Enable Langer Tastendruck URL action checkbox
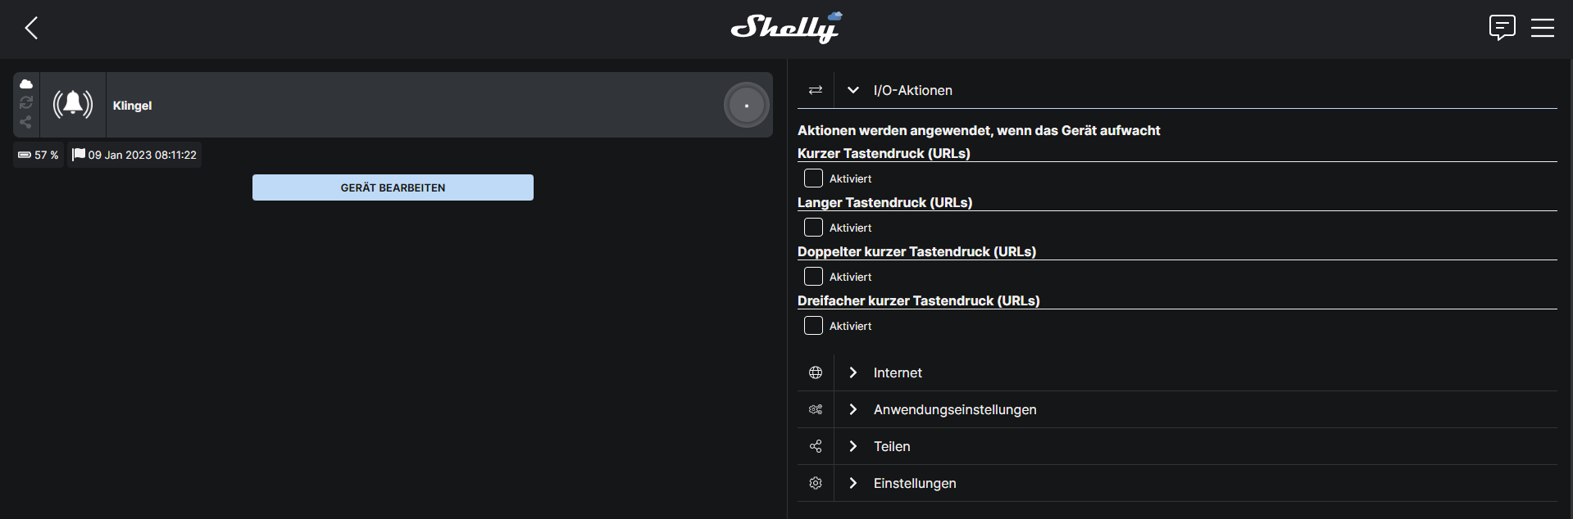Viewport: 1573px width, 519px height. tap(813, 228)
